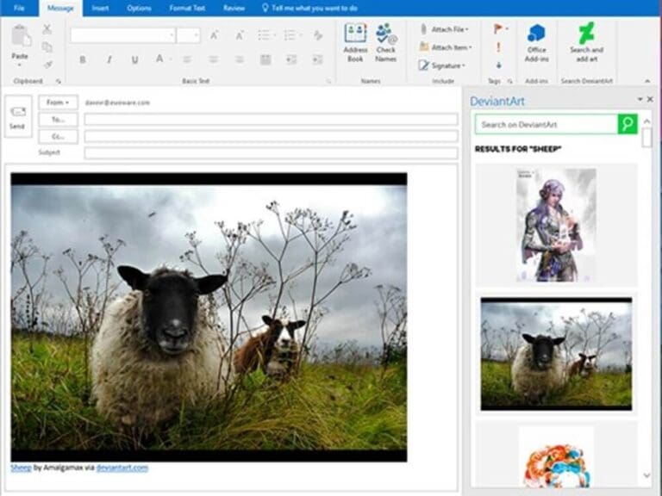Viewport: 662px width, 496px height.
Task: Click the Sheep link under the image
Action: (21, 468)
